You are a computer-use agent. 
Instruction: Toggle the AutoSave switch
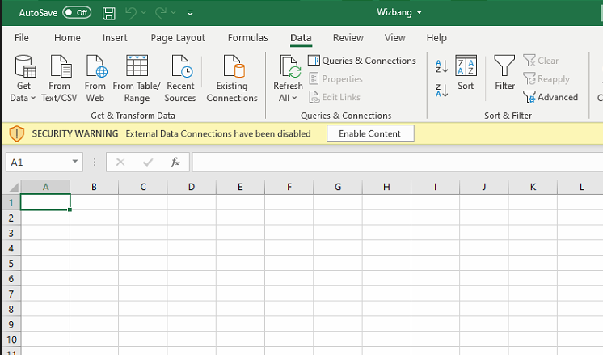pos(77,13)
